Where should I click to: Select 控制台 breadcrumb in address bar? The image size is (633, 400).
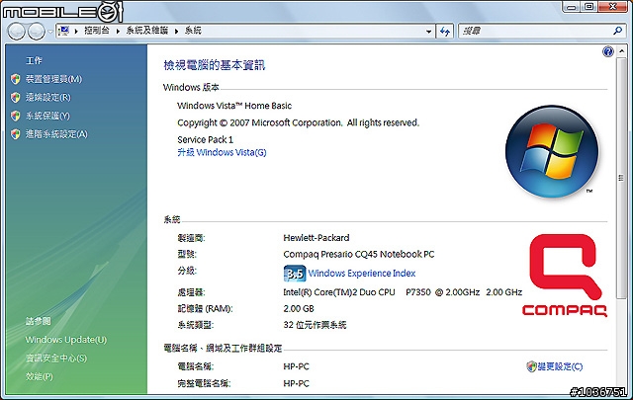(97, 31)
